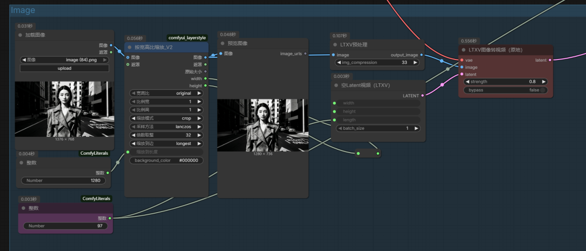Click 原始大小 output port on scale node

[205, 71]
